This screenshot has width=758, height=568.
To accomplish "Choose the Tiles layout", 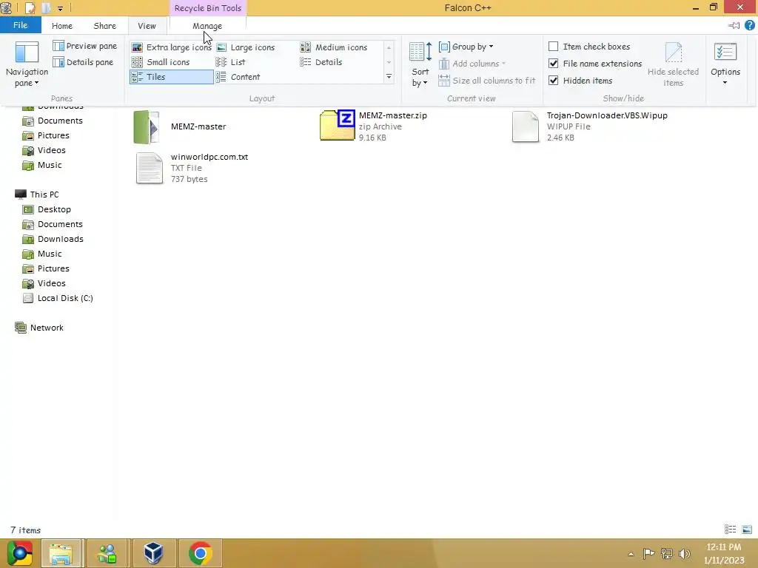I will (172, 77).
